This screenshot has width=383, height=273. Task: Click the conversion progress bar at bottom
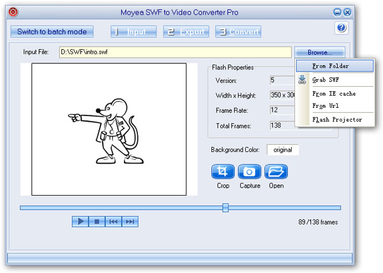click(x=179, y=258)
